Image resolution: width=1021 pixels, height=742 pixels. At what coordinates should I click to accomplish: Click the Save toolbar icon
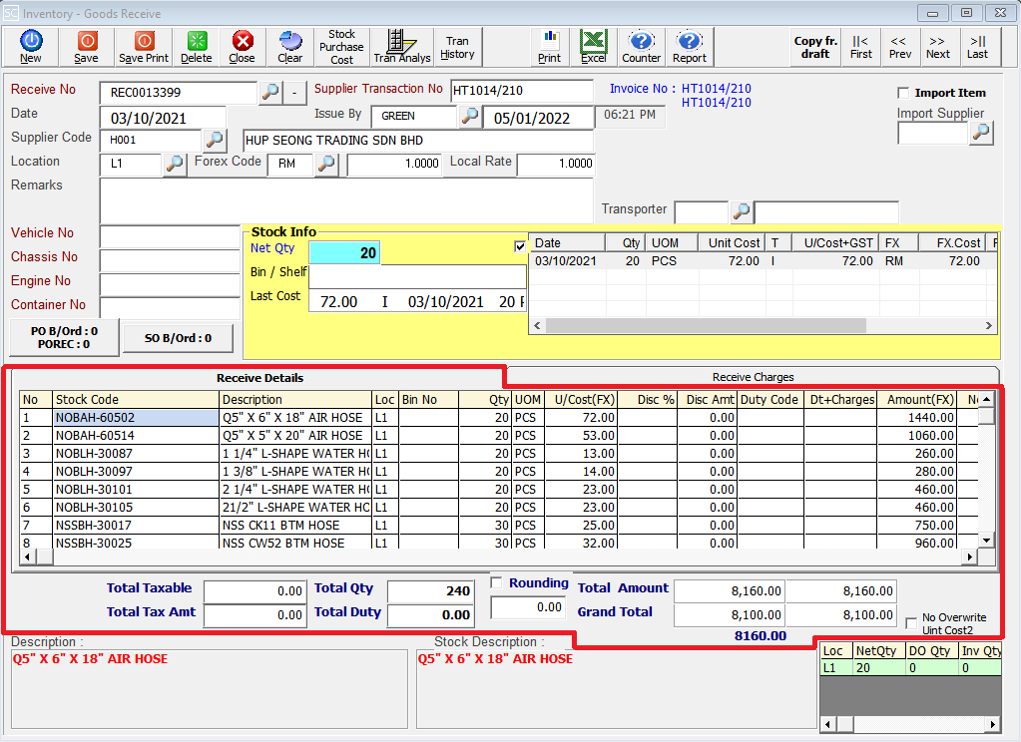(86, 47)
